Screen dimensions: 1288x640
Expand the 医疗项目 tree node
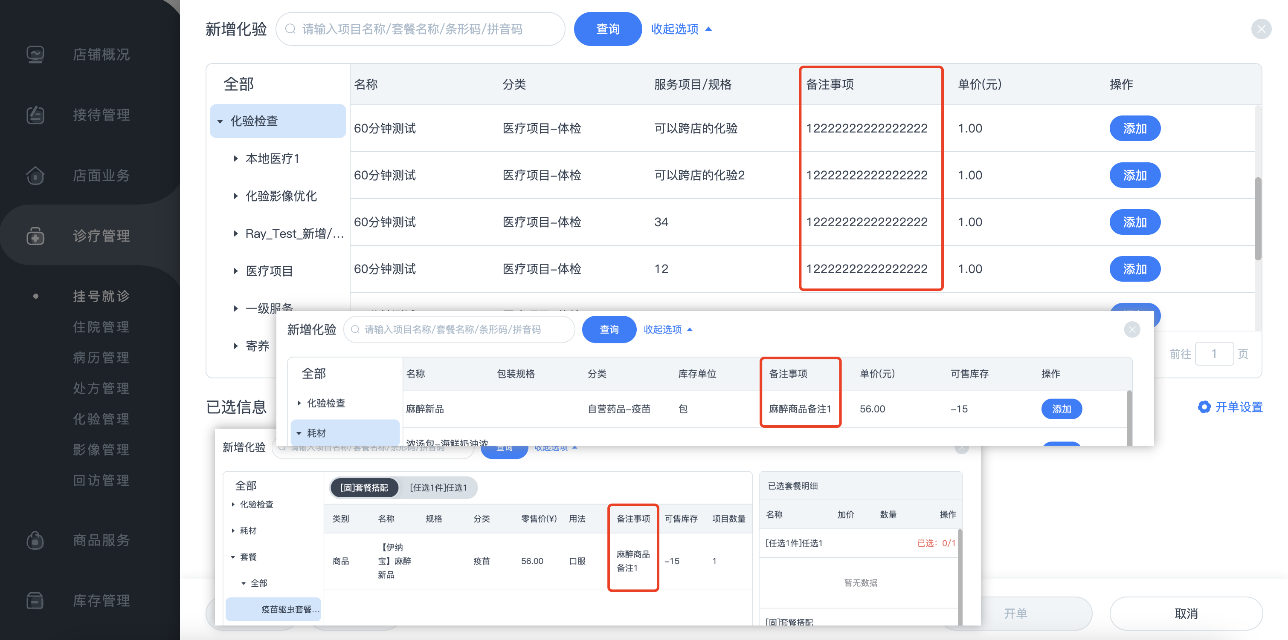click(x=235, y=271)
